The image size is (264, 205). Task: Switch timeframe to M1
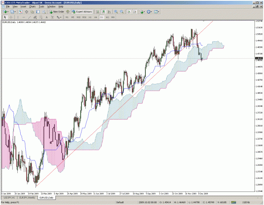click(67, 17)
